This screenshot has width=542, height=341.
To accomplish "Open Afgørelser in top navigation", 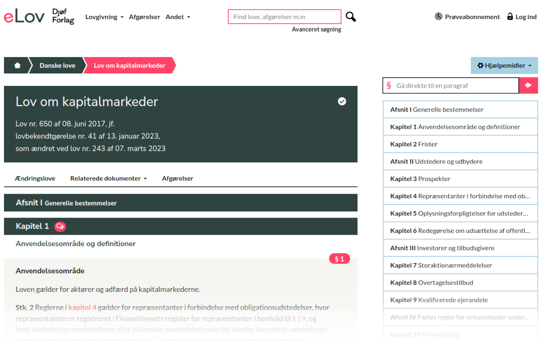I will pyautogui.click(x=145, y=17).
